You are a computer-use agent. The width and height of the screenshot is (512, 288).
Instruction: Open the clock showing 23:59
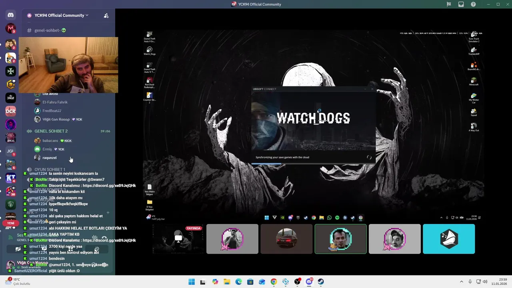(500, 282)
